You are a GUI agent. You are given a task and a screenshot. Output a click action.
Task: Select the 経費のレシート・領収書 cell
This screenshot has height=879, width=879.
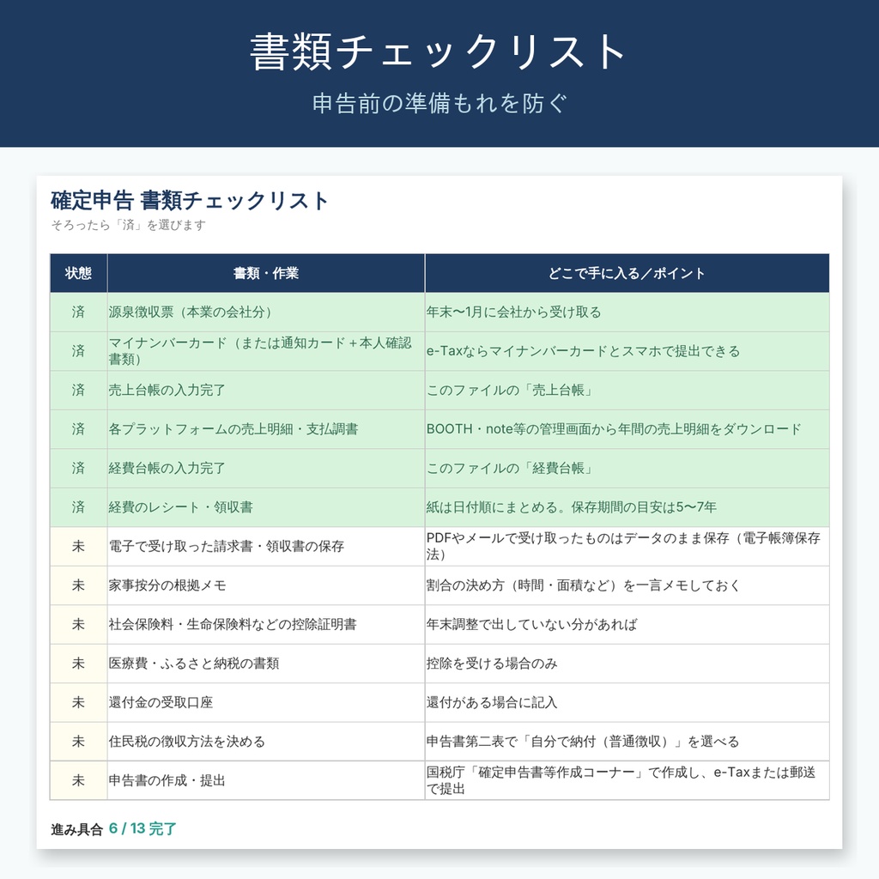pyautogui.click(x=266, y=507)
